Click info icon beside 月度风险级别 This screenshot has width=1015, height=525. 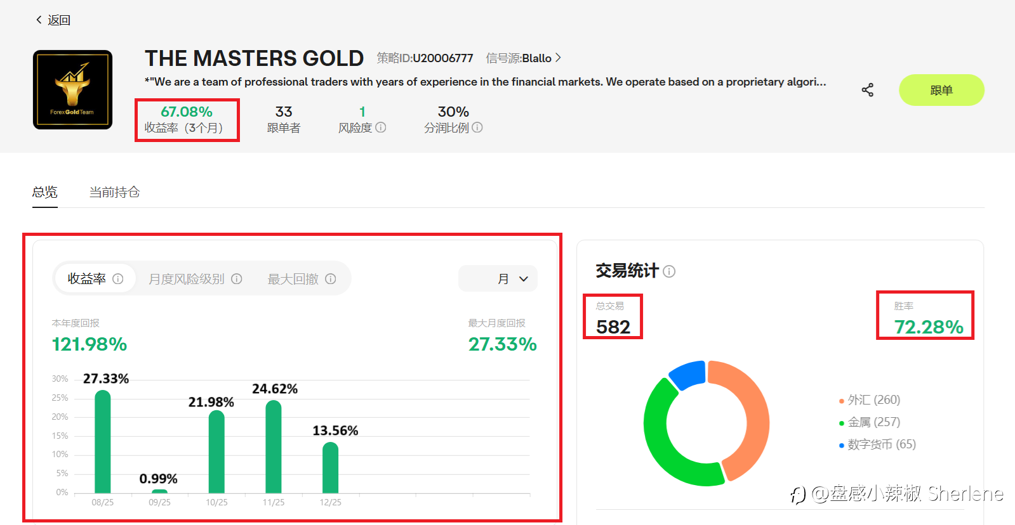click(x=237, y=279)
